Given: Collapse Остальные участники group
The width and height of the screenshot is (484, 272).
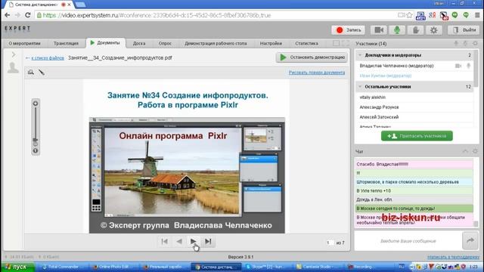Looking at the screenshot, I should (x=360, y=87).
